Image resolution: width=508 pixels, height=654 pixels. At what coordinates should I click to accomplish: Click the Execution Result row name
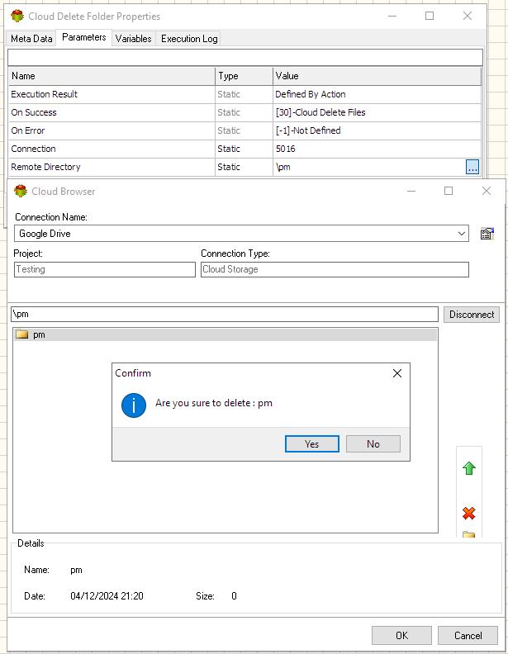(45, 94)
